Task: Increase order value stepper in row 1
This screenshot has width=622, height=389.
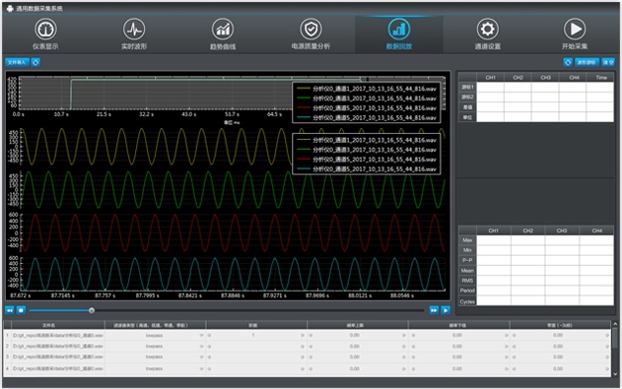Action: (303, 335)
